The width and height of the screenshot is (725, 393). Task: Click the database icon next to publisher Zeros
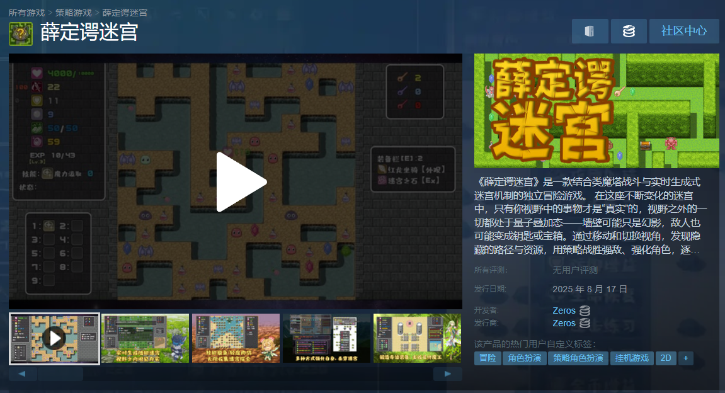pyautogui.click(x=585, y=323)
